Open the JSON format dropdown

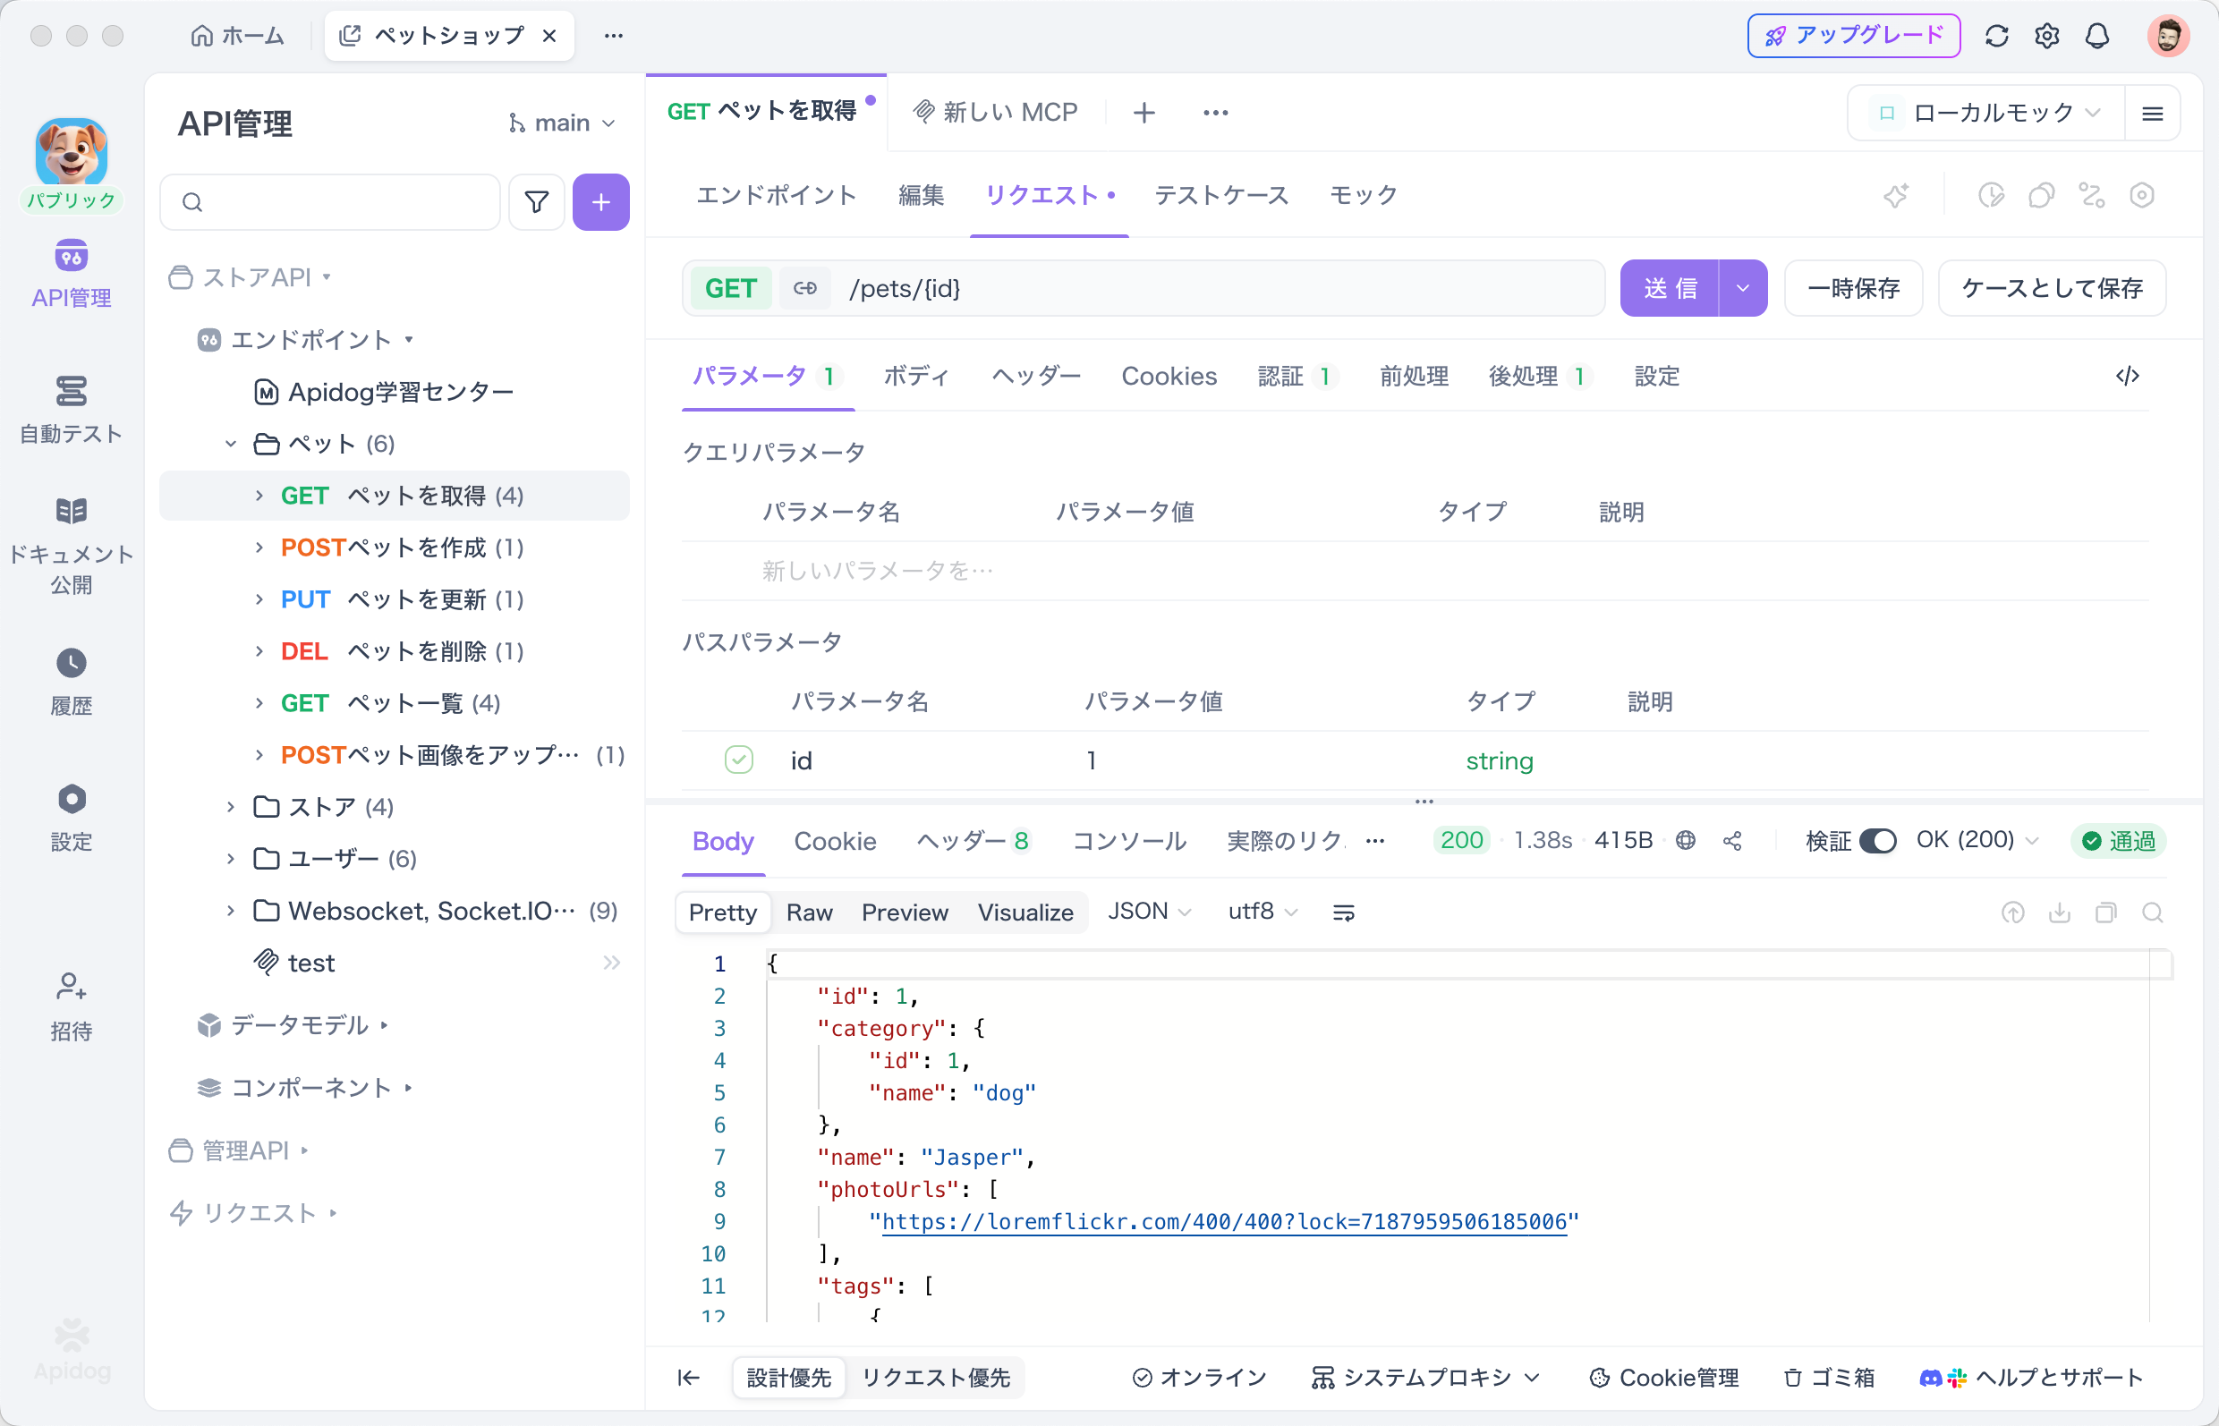(x=1150, y=912)
